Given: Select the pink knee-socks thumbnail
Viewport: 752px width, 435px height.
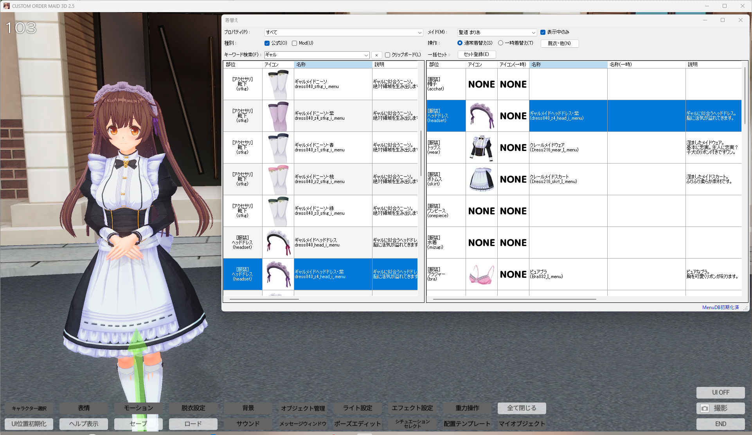Looking at the screenshot, I should pos(278,179).
